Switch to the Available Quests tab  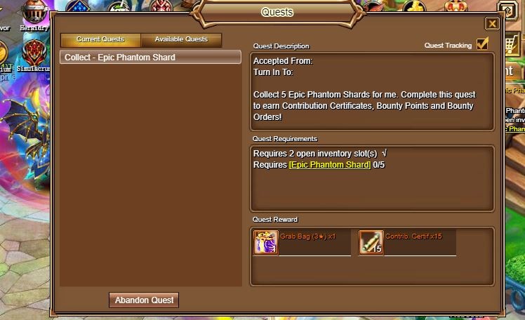point(181,39)
